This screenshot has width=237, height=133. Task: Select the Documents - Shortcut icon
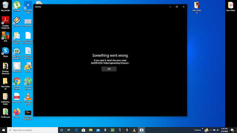click(17, 38)
